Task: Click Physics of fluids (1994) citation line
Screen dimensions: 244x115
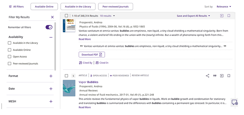Action: click(x=112, y=27)
